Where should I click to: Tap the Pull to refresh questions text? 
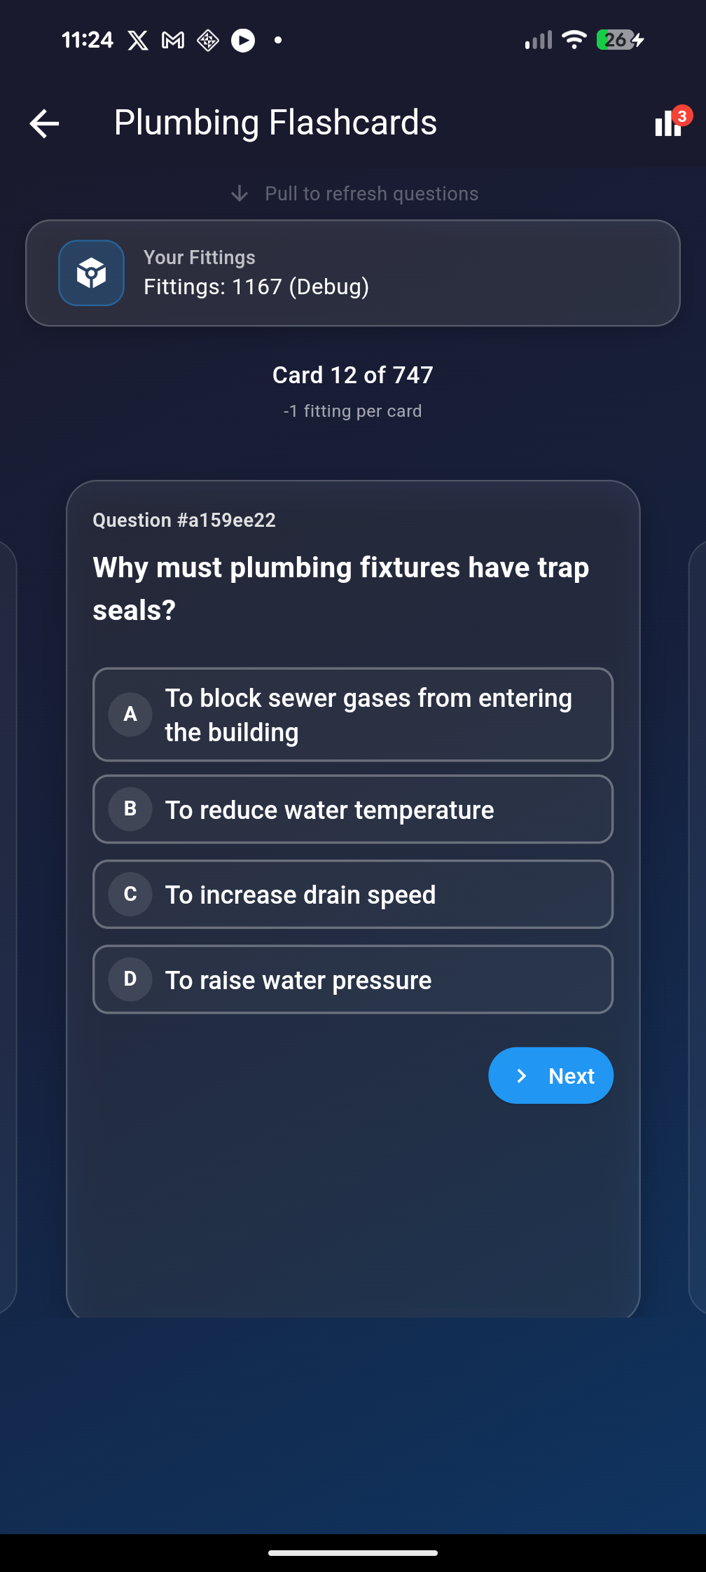[371, 193]
